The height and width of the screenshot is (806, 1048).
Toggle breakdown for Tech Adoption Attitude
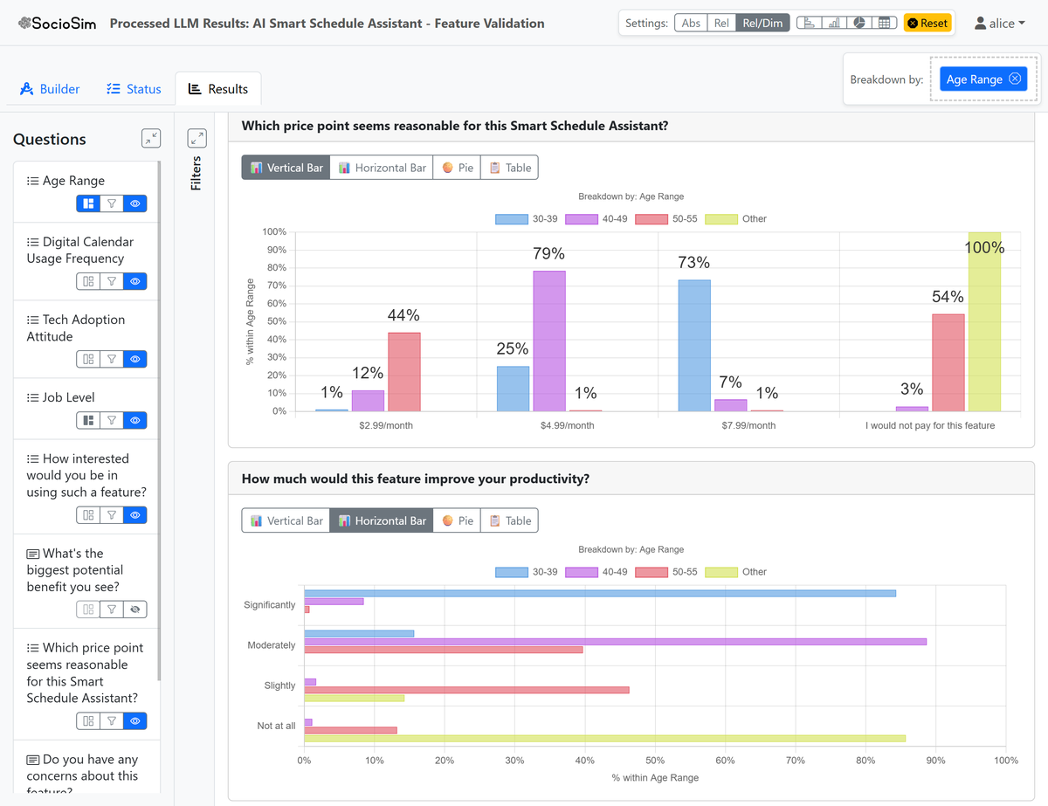click(88, 359)
